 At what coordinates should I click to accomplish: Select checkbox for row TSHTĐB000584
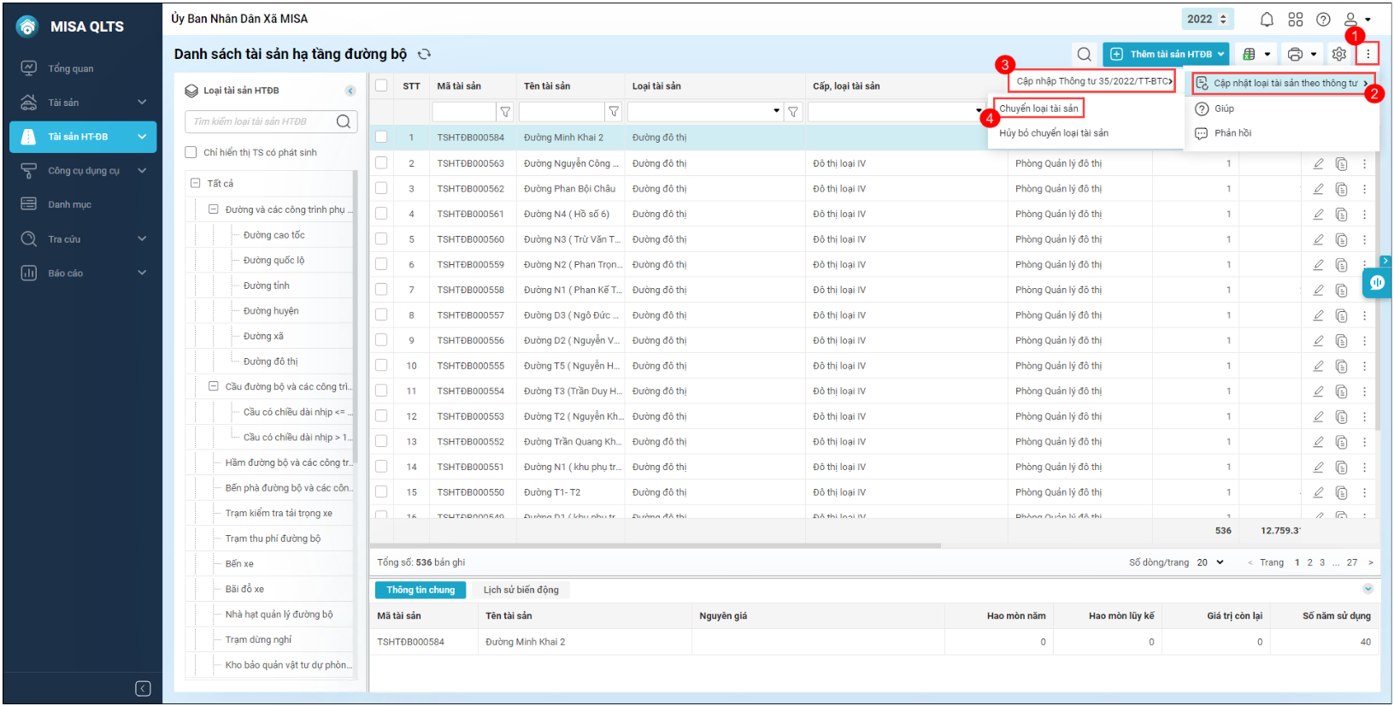(x=381, y=137)
